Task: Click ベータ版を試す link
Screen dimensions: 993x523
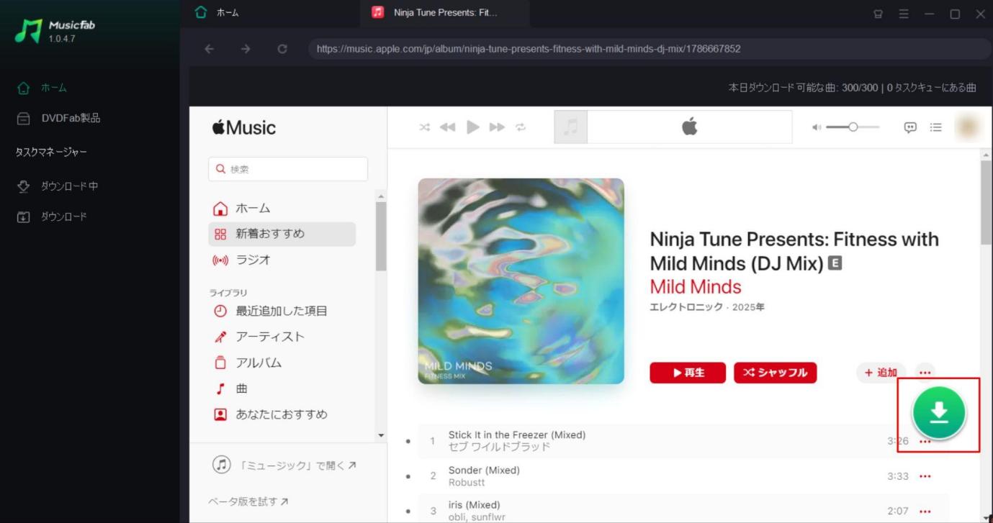Action: point(248,501)
